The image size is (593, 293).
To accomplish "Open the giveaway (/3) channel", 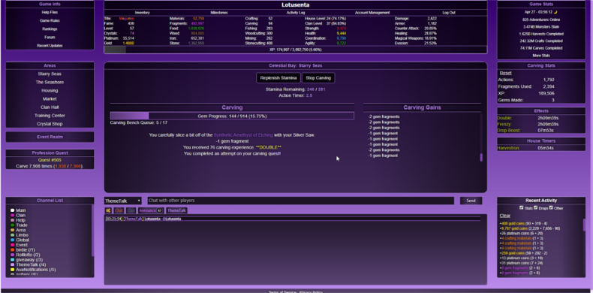I will click(x=29, y=260).
